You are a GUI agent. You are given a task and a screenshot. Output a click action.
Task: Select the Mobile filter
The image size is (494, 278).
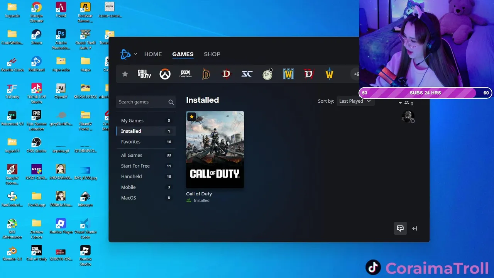(x=146, y=187)
